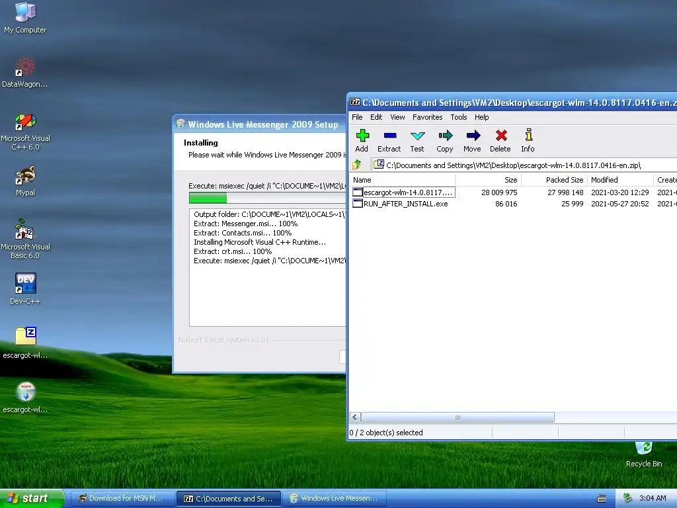677x508 pixels.
Task: Click the 0 / 2 object(s) selected status
Action: (x=386, y=433)
